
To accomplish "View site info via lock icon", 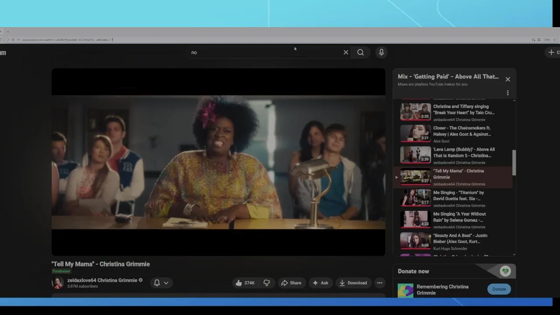I will [x=13, y=40].
